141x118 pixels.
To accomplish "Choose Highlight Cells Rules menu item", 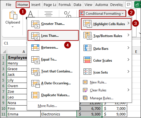I will (x=106, y=24).
